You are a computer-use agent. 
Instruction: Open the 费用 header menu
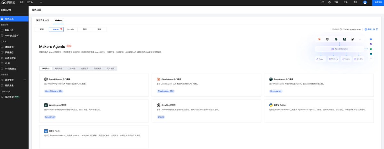point(355,2)
